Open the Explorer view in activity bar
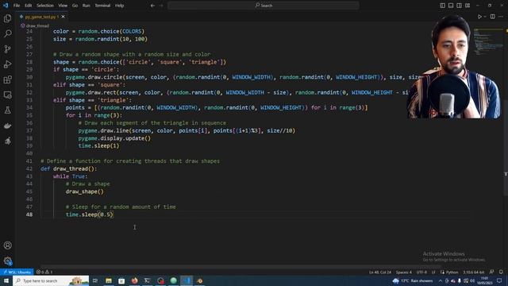The width and height of the screenshot is (508, 286). [7, 18]
